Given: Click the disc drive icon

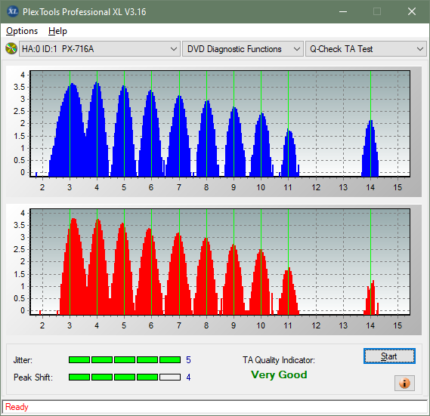Looking at the screenshot, I should (11, 49).
